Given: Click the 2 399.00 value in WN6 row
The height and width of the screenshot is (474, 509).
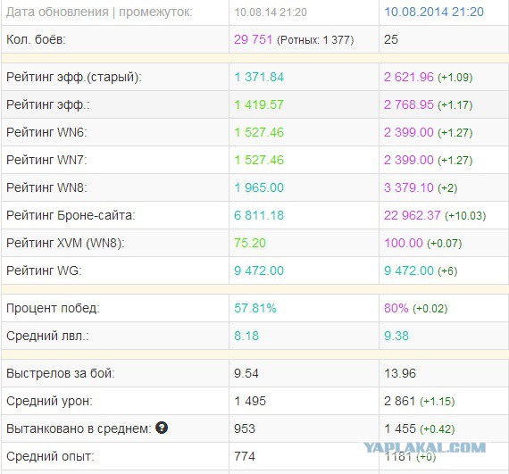Looking at the screenshot, I should click(409, 132).
